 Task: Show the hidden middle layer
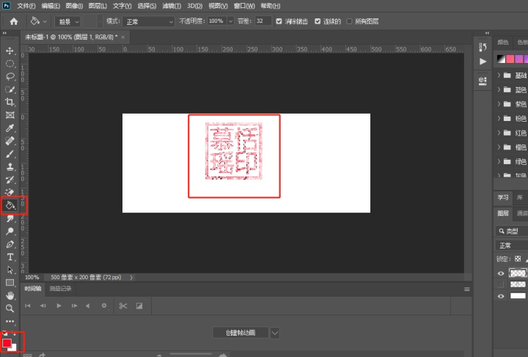coord(501,284)
